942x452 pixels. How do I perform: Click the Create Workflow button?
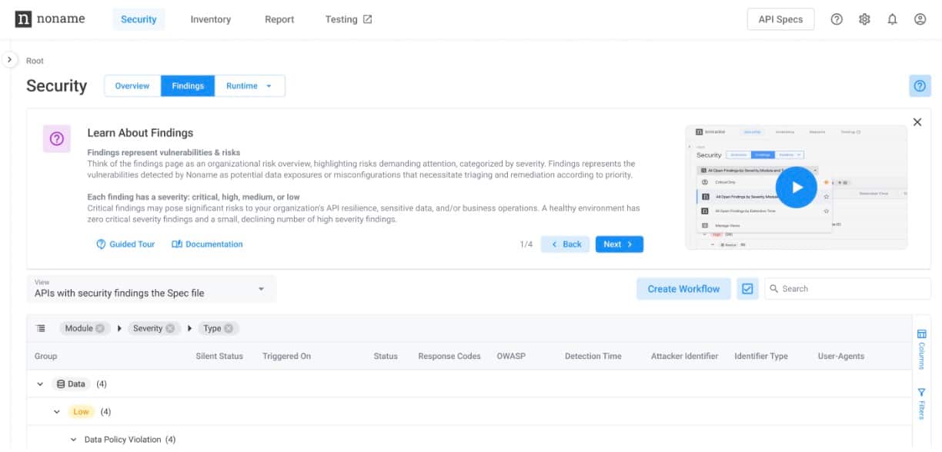point(683,289)
